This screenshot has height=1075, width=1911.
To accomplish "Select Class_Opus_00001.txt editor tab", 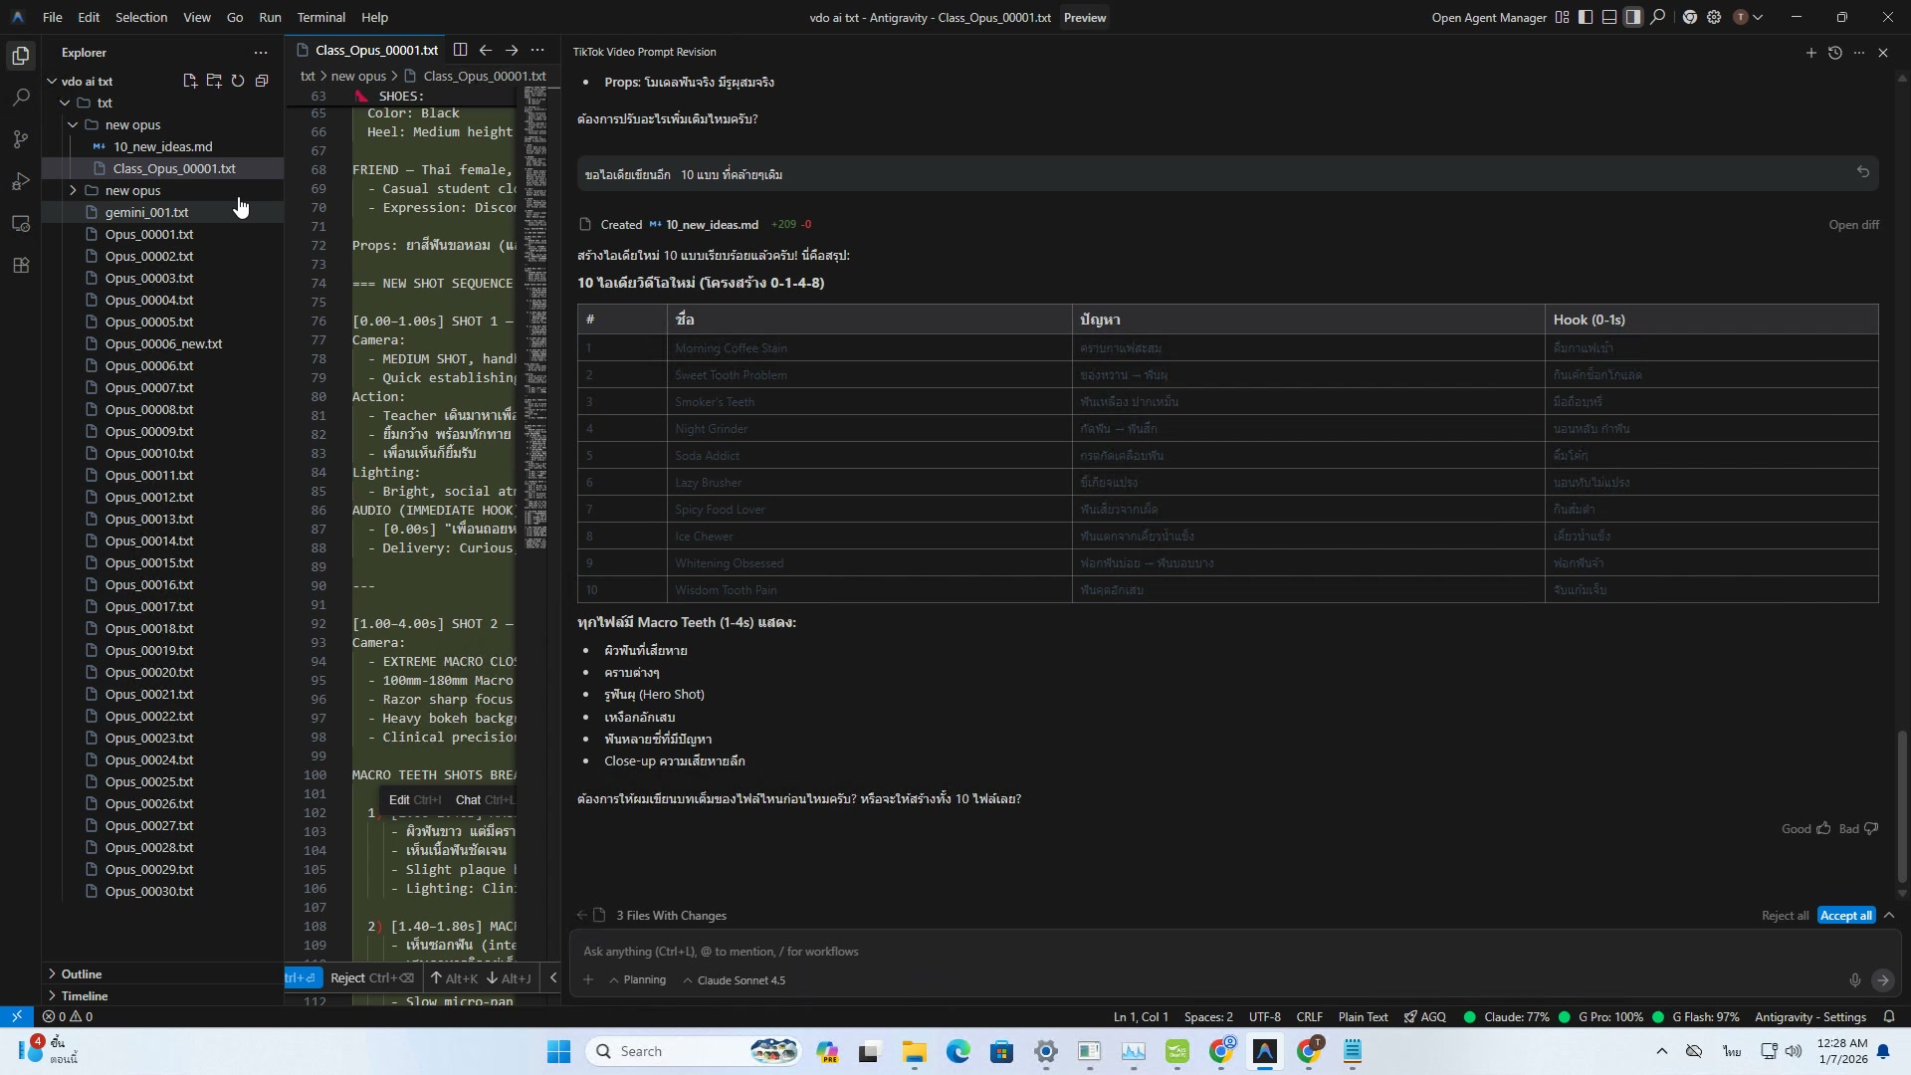I will coord(376,50).
